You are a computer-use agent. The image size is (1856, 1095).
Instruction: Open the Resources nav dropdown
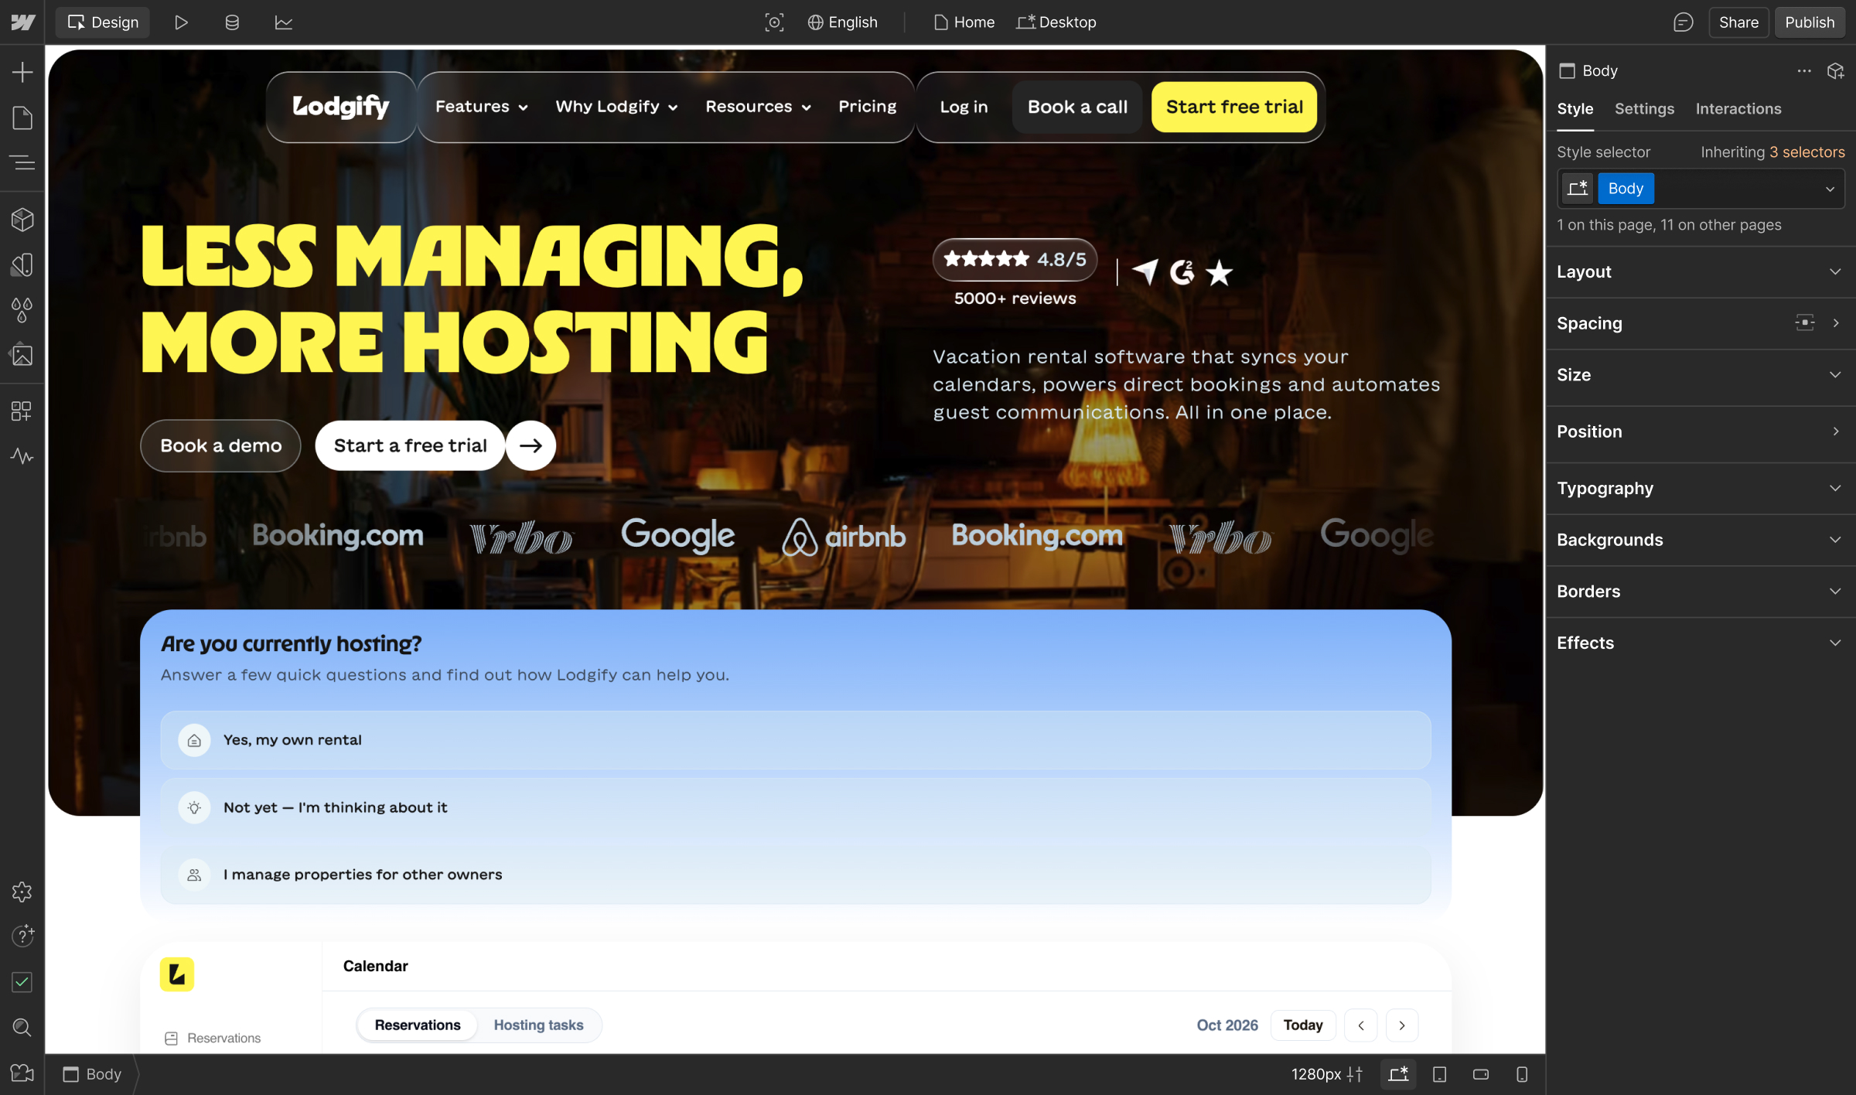tap(758, 107)
